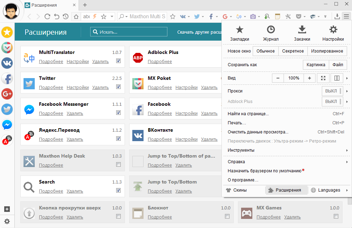The width and height of the screenshot is (352, 228).
Task: Disable the MultiTranslator extension checkbox
Action: click(119, 61)
